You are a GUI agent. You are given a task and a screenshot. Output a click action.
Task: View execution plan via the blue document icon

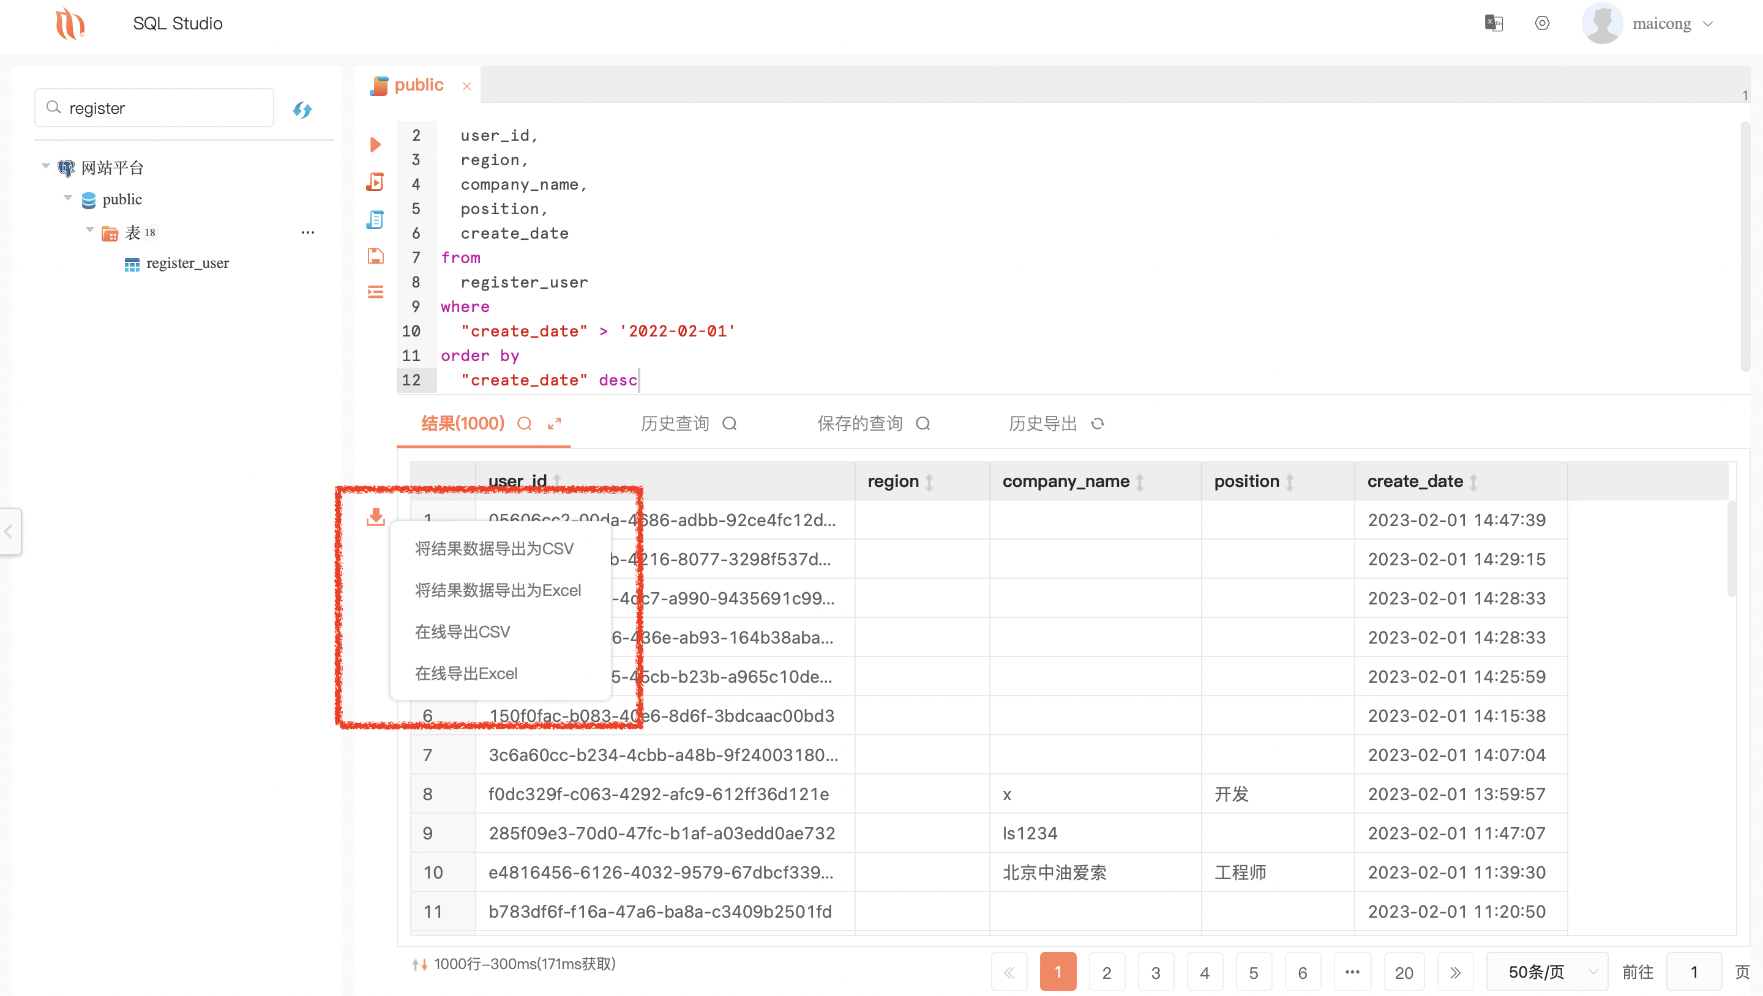point(375,220)
